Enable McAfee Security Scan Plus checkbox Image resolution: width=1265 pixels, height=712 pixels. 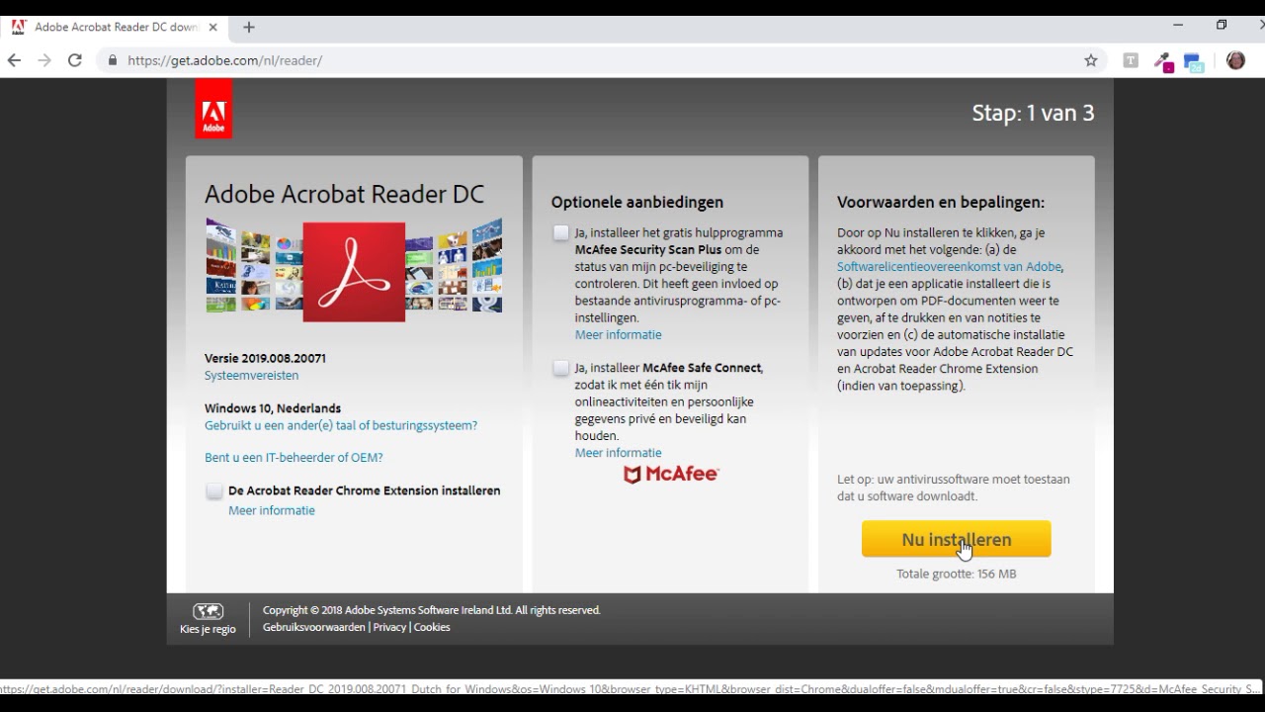click(x=561, y=233)
